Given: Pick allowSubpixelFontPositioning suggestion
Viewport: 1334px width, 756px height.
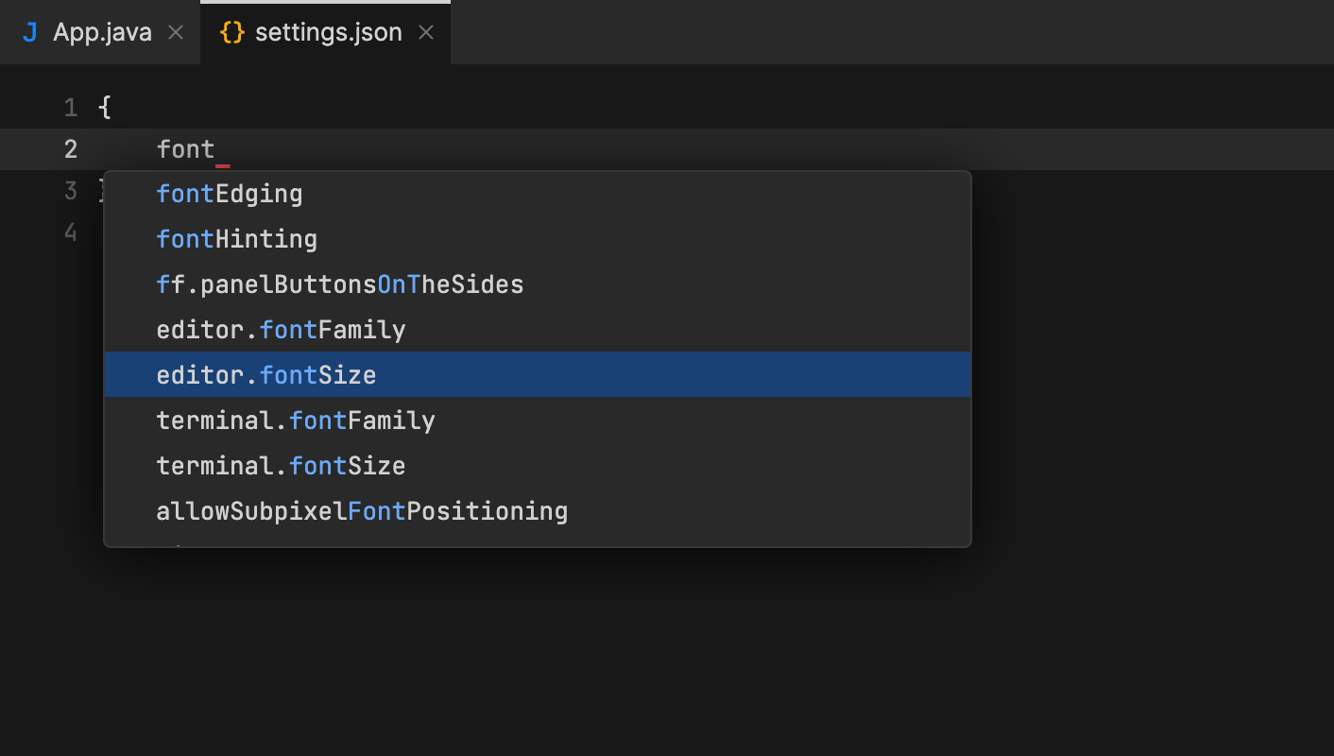Looking at the screenshot, I should (362, 510).
